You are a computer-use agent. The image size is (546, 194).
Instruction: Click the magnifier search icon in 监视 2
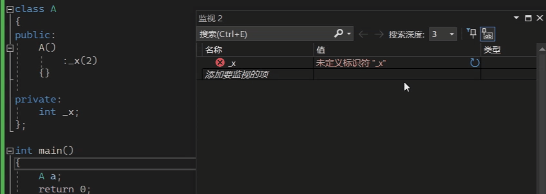click(339, 34)
